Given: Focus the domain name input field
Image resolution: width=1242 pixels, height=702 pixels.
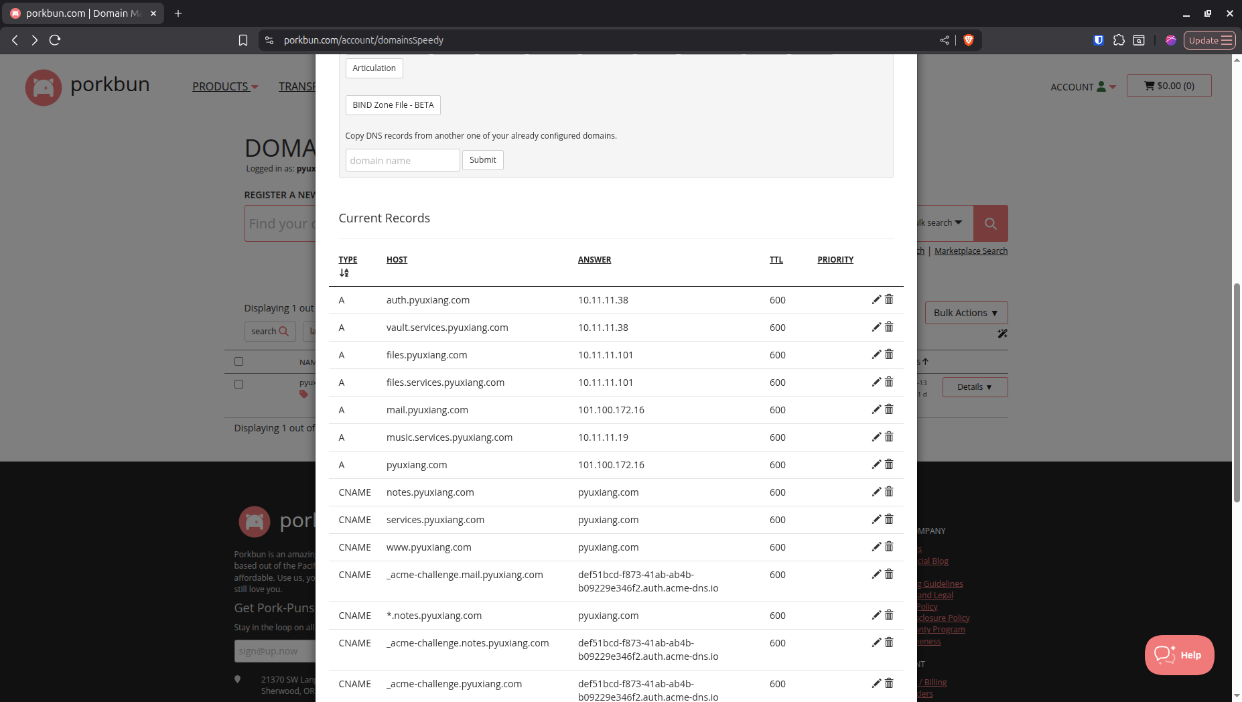Looking at the screenshot, I should tap(402, 161).
